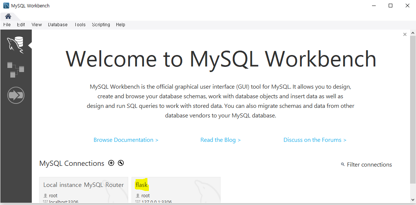This screenshot has height=205, width=416.
Task: Follow the Read the Blog link
Action: [x=221, y=140]
